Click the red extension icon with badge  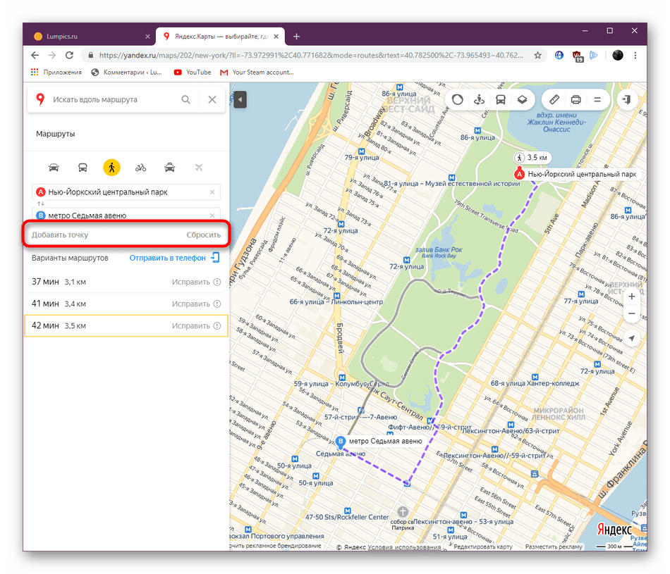pyautogui.click(x=577, y=56)
